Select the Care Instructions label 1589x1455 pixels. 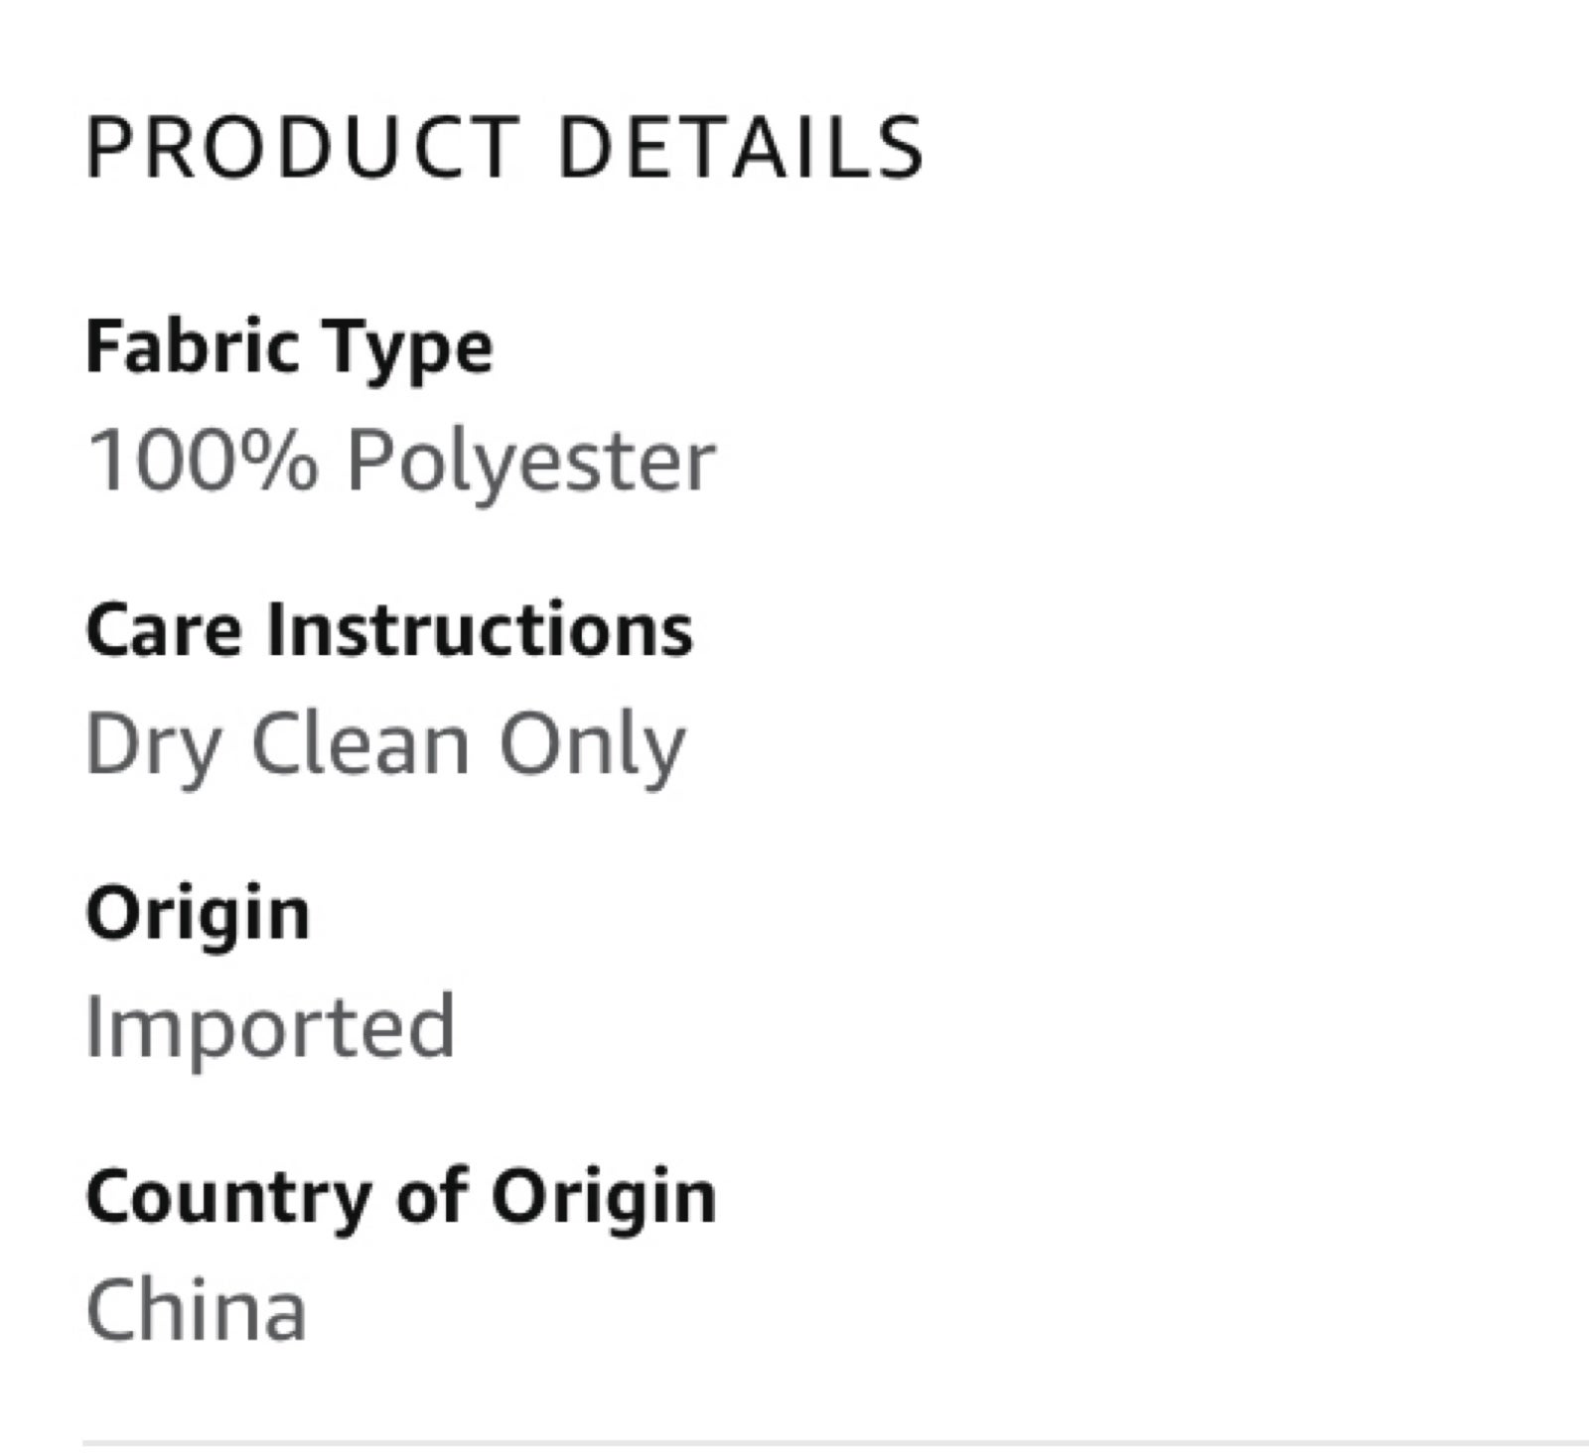[389, 630]
